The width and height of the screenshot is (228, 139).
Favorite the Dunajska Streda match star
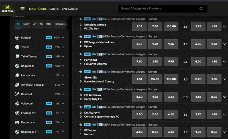coord(81,19)
